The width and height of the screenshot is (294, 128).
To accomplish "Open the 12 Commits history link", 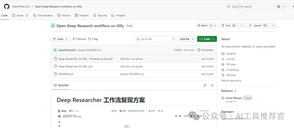I will (x=205, y=50).
